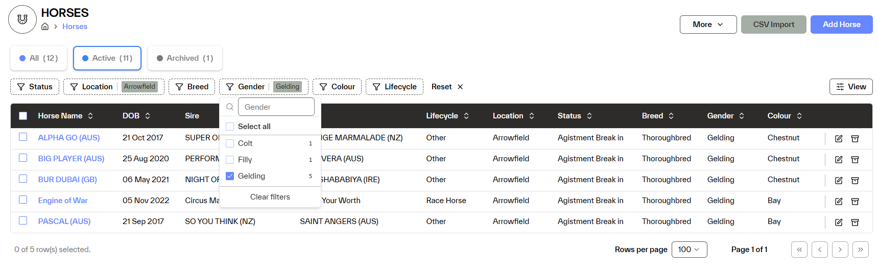Screen dimensions: 878x272
Task: Open the Colour filter dropdown
Action: point(337,87)
